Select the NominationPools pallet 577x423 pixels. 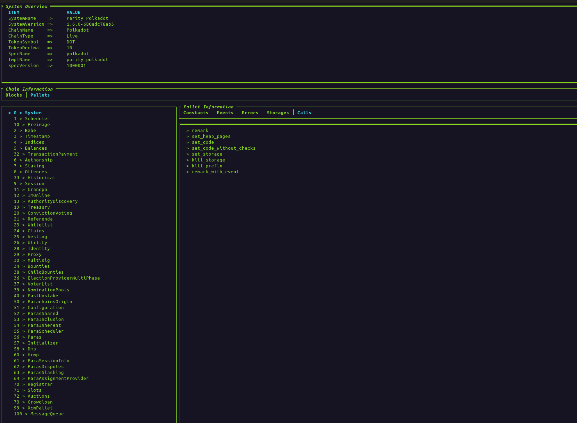[x=41, y=290]
